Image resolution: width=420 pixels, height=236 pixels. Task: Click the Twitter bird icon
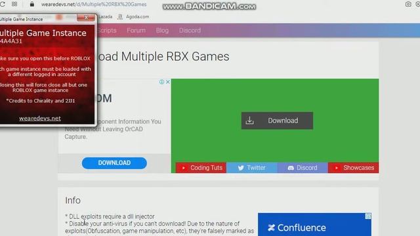(241, 168)
